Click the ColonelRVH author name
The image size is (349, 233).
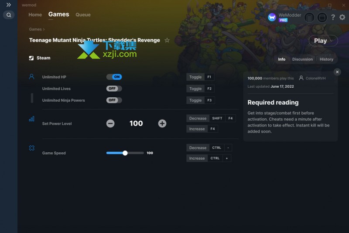coord(315,79)
